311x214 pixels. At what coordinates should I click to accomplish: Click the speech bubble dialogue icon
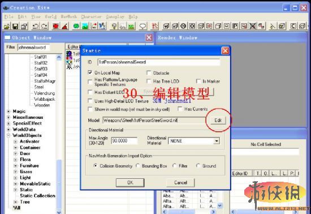(x=143, y=26)
